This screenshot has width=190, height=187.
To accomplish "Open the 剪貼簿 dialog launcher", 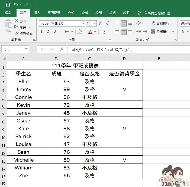I will [34, 40].
